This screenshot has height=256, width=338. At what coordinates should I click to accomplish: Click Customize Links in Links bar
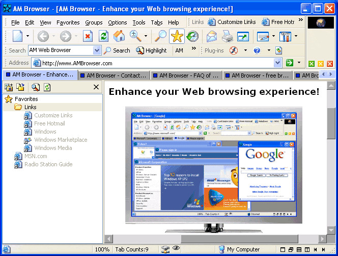pos(232,22)
